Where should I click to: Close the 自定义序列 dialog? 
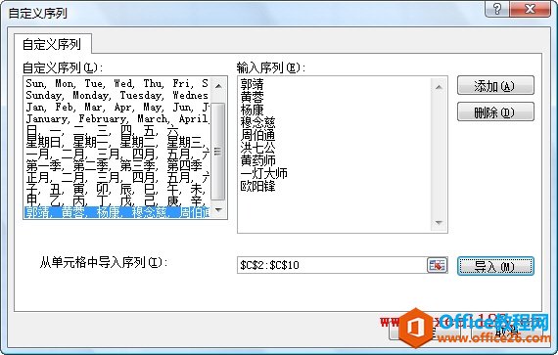pyautogui.click(x=530, y=9)
